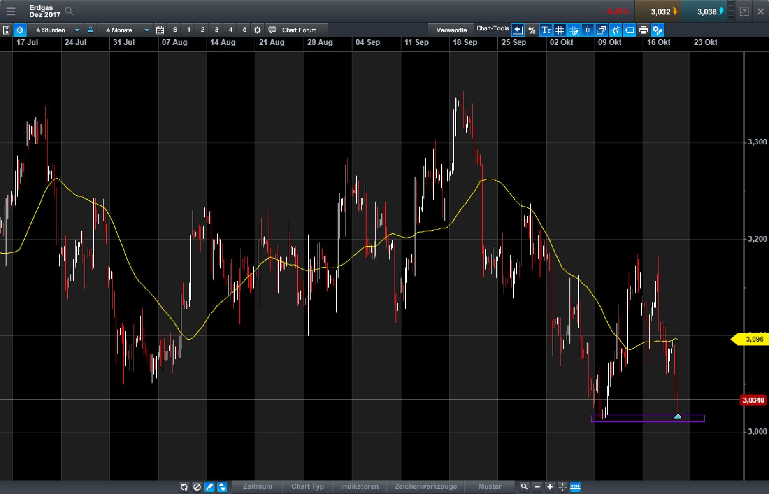The height and width of the screenshot is (494, 769).
Task: Toggle the lock icon next to the timeframe
Action: [90, 30]
